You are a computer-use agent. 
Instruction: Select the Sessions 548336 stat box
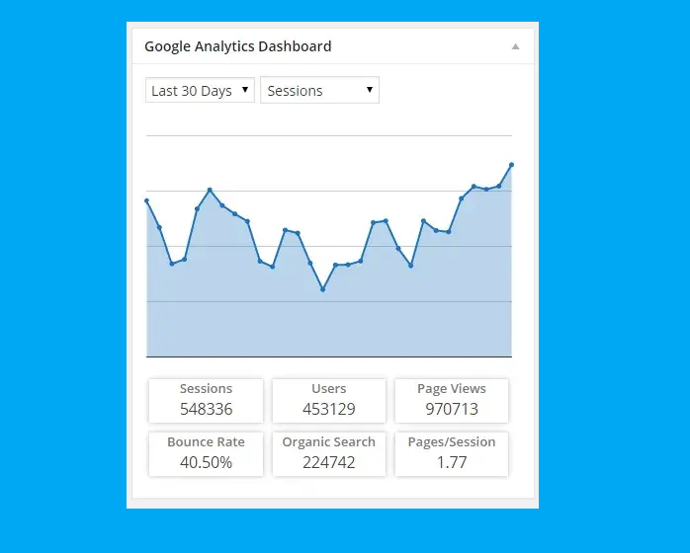tap(206, 401)
